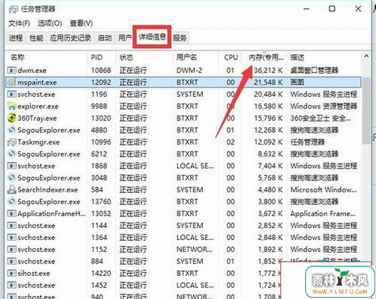Click the sihost.exe process icon
The image size is (376, 299).
point(11,273)
